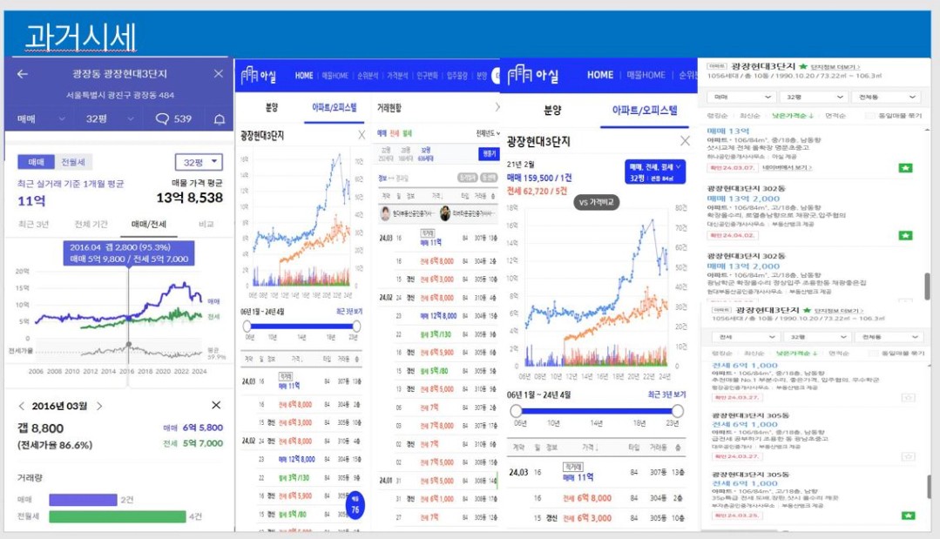940x539 pixels.
Task: Open the 539 comments speech bubble
Action: pyautogui.click(x=173, y=118)
